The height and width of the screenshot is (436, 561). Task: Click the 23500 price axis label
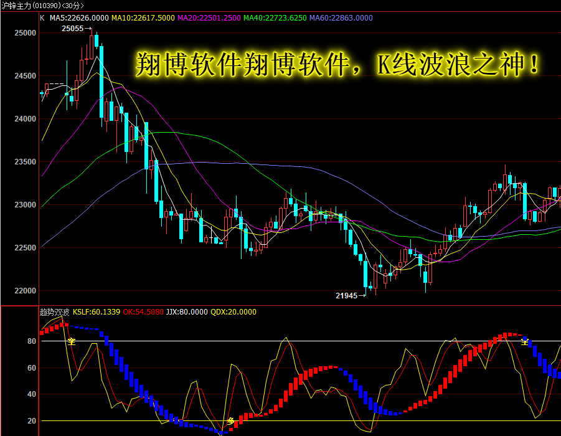coord(25,162)
